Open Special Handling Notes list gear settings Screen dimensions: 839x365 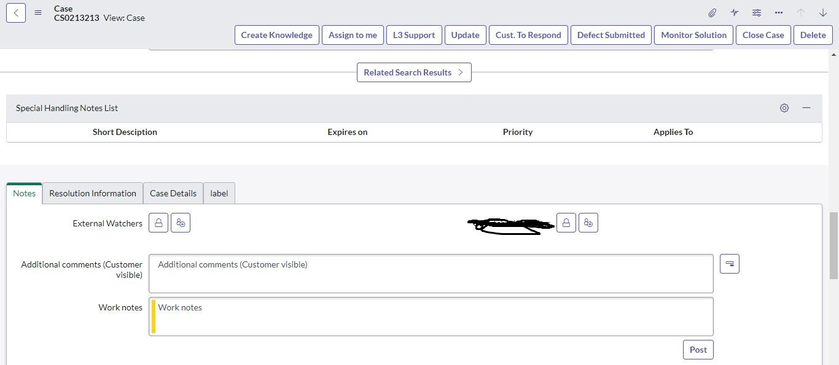tap(784, 108)
